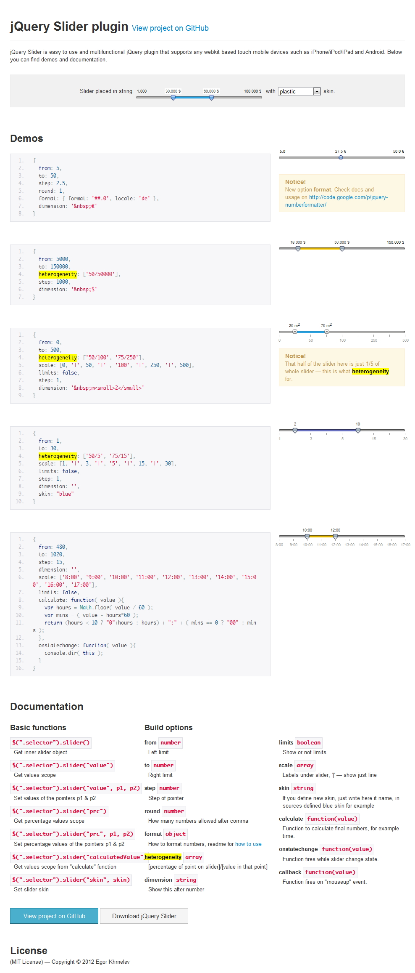This screenshot has height=973, width=415.
Task: Click the "Slider placed in string" label
Action: coord(106,91)
